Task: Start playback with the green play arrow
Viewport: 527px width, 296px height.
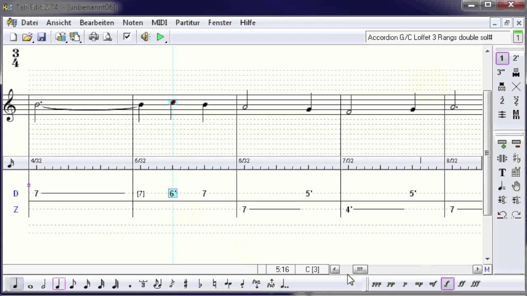Action: click(160, 37)
